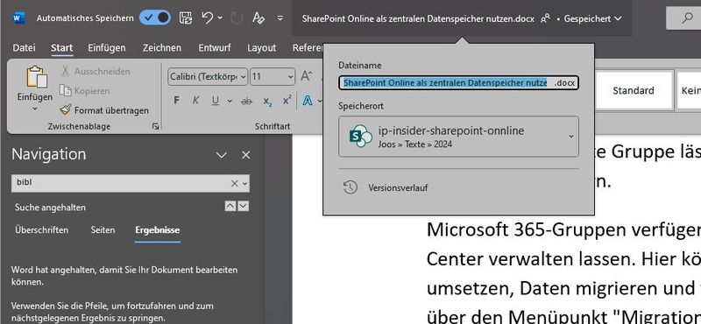Open underline style dropdown arrow
The width and height of the screenshot is (701, 324).
click(230, 101)
